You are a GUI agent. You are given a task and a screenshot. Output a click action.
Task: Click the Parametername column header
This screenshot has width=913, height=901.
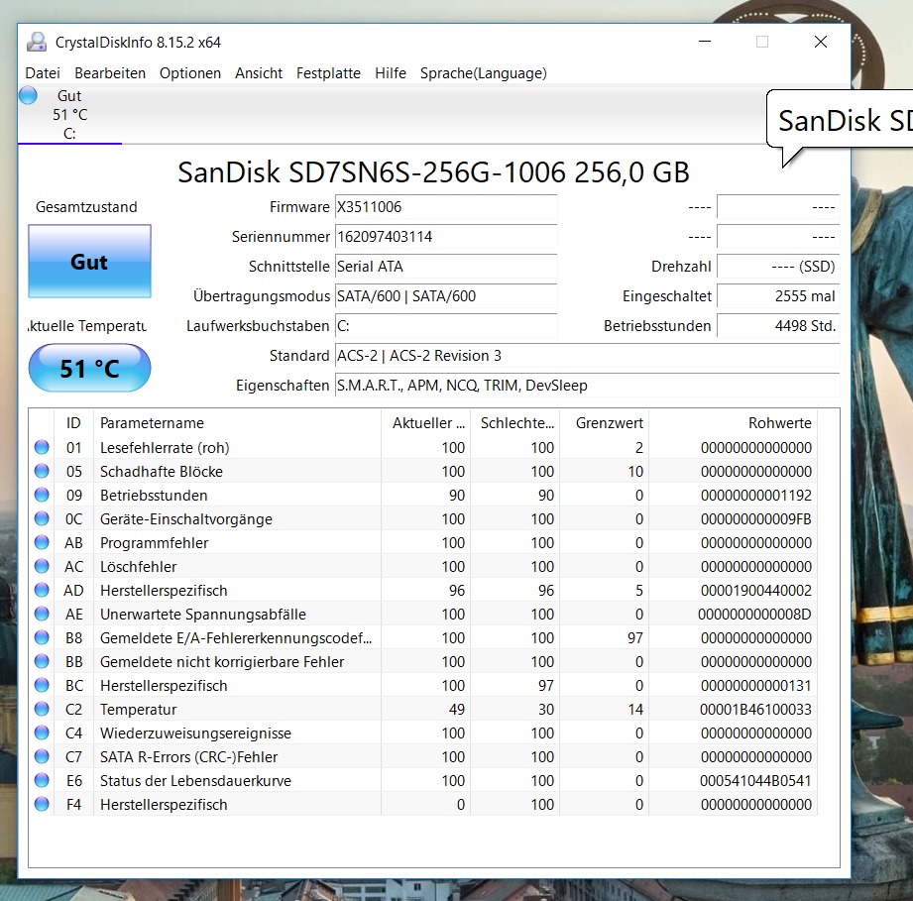point(237,423)
